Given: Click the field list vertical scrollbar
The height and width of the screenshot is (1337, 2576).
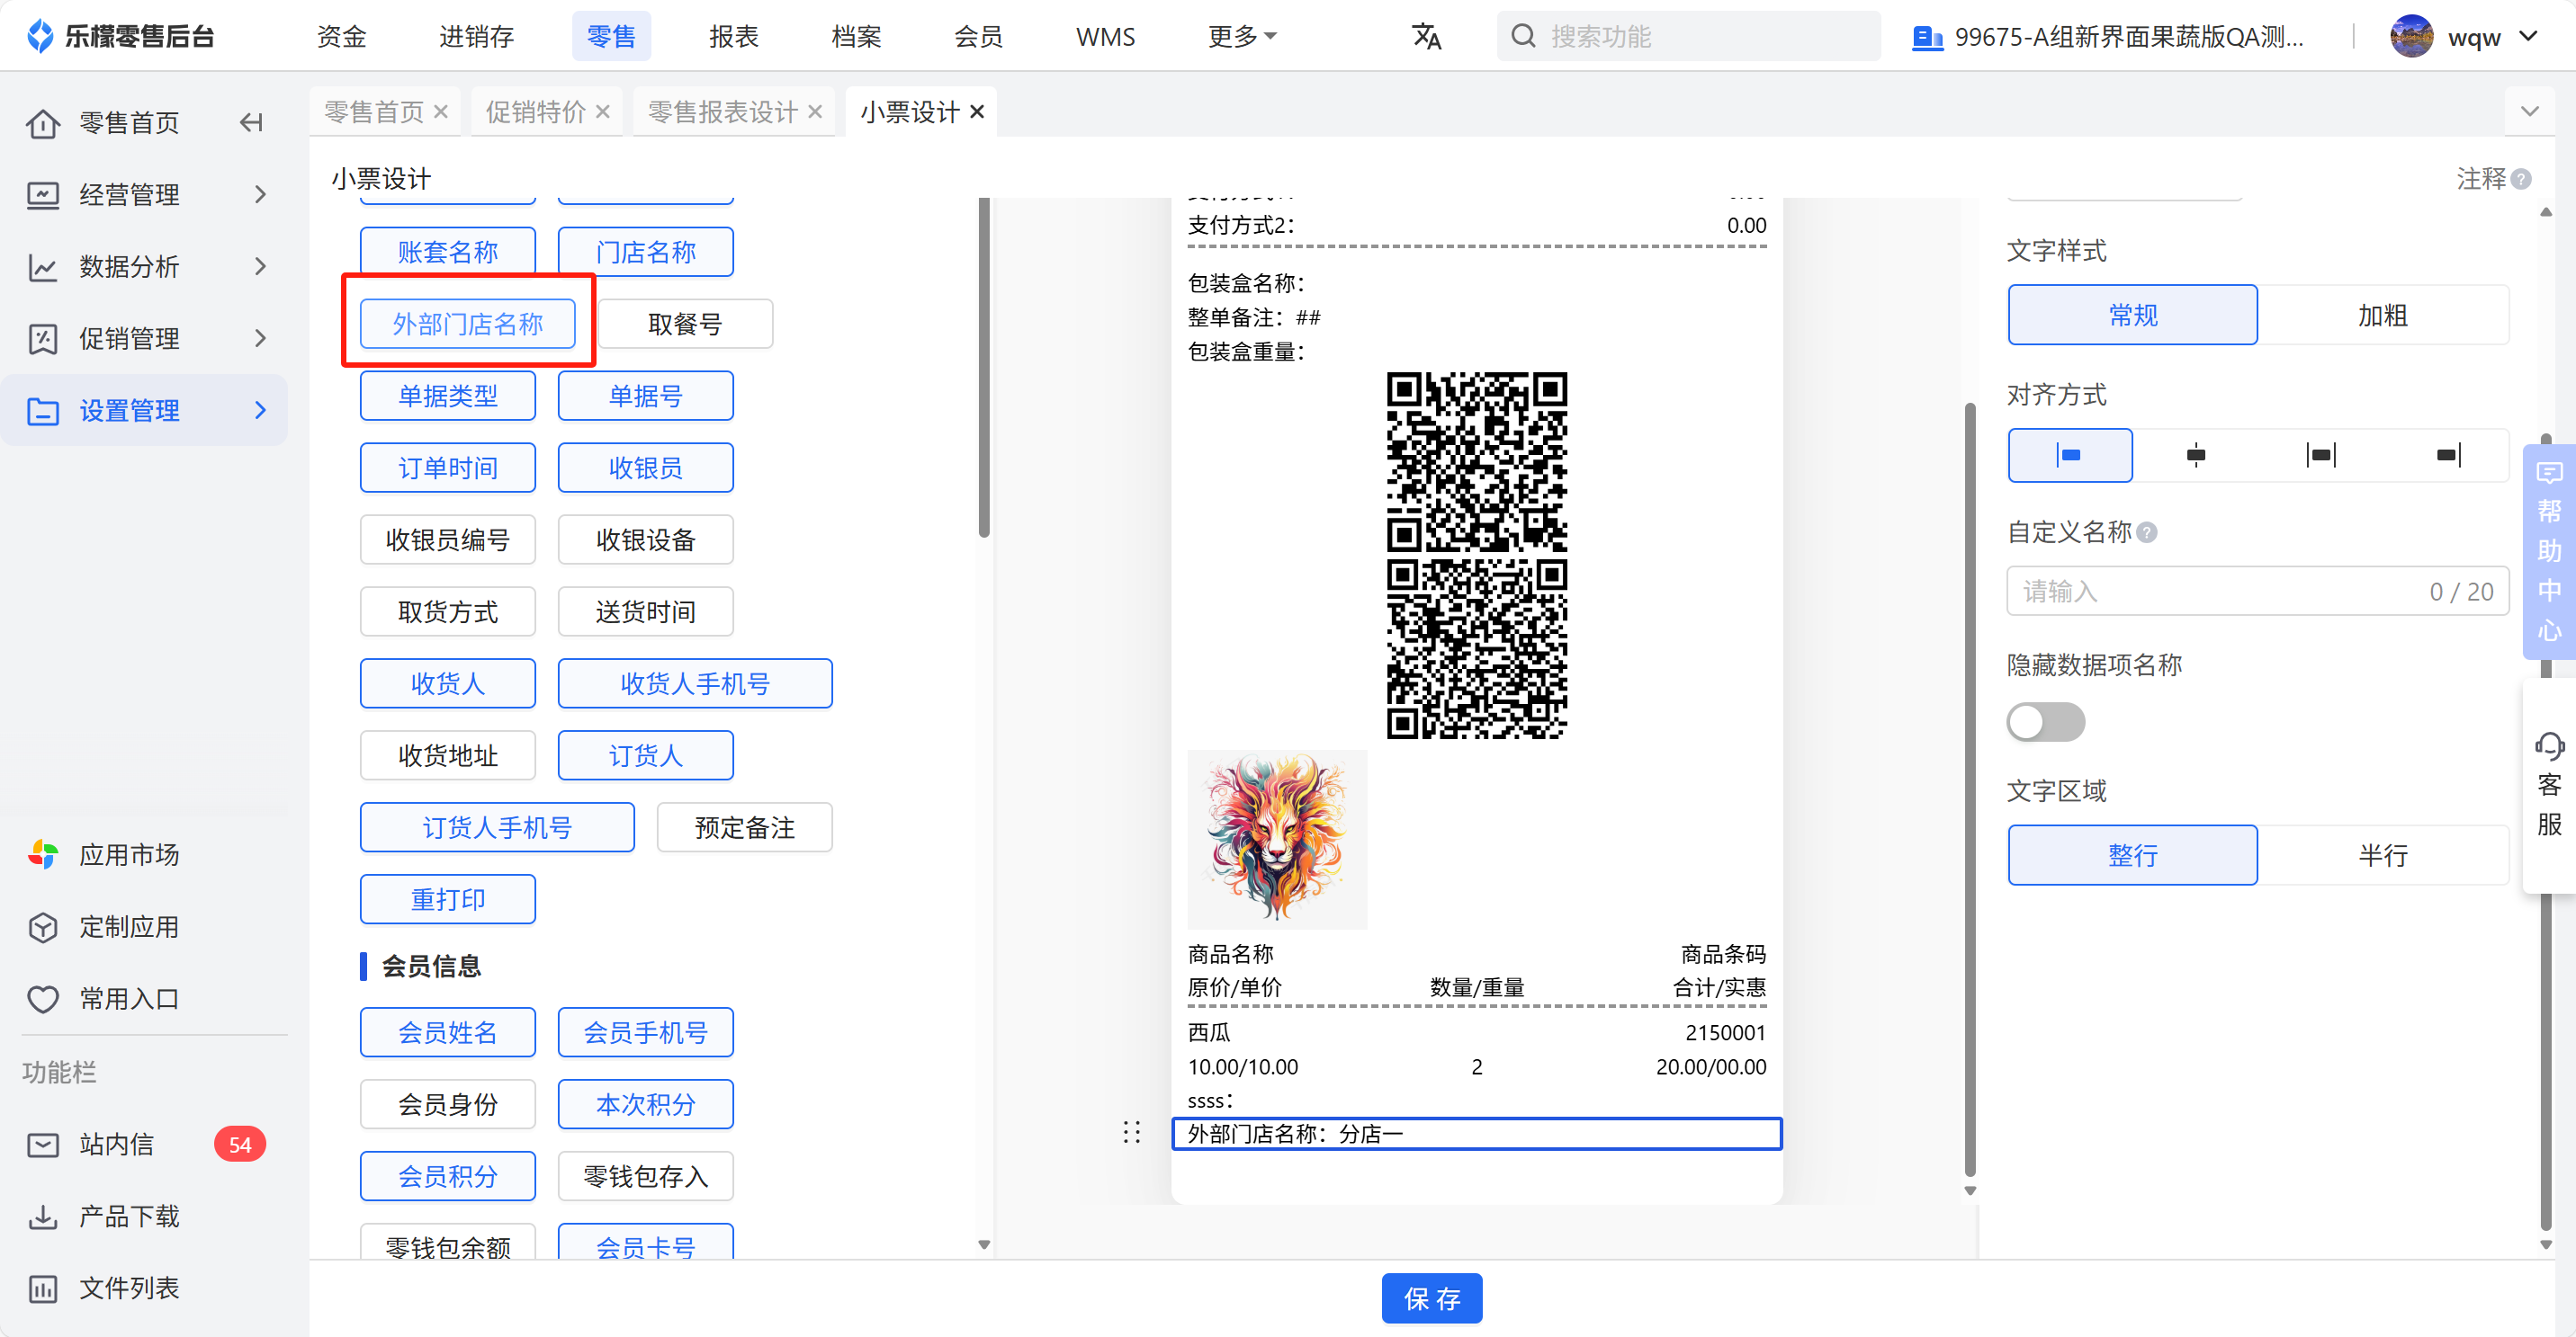Looking at the screenshot, I should (x=984, y=368).
